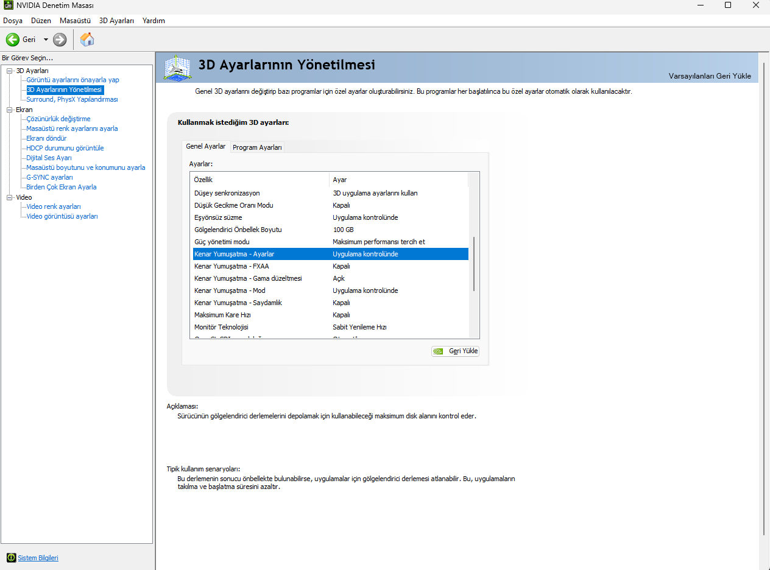Image resolution: width=770 pixels, height=570 pixels.
Task: Select the Eşyönsüz süzme row
Action: 330,217
